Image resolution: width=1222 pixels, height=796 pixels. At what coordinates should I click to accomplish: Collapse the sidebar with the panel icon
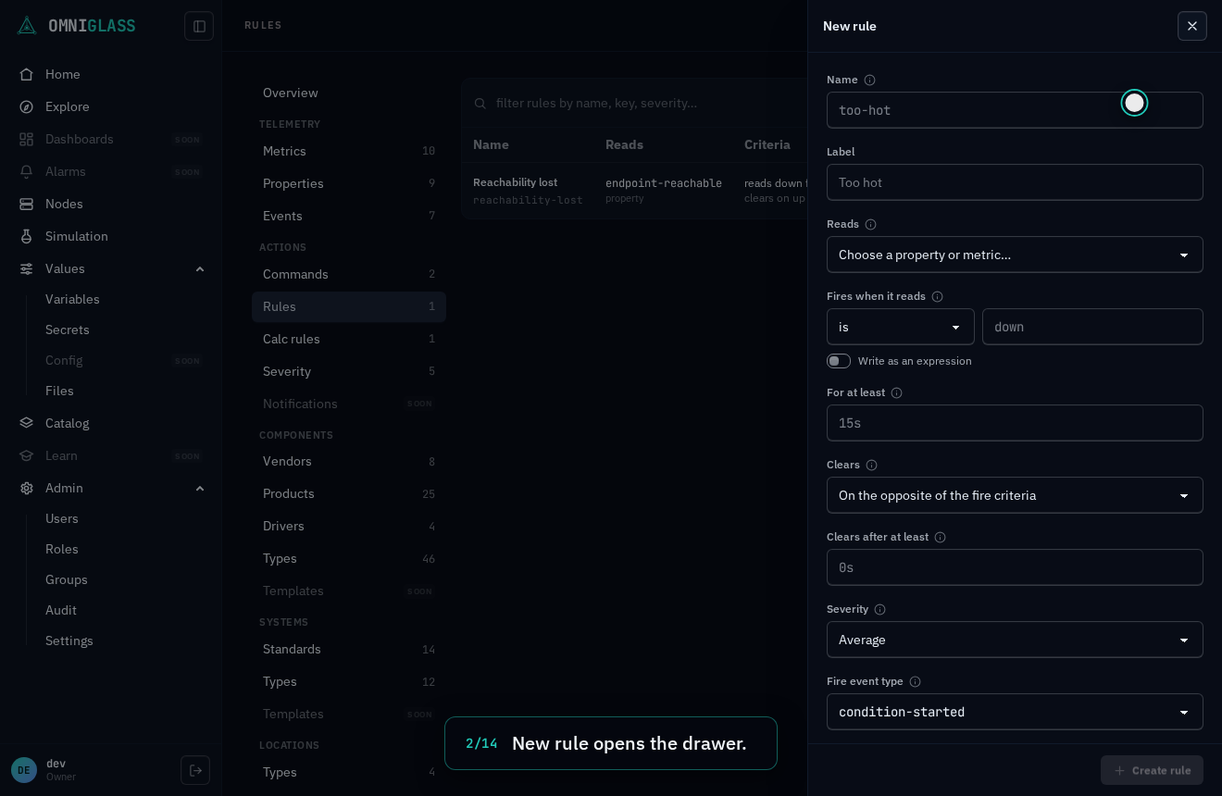(x=199, y=26)
